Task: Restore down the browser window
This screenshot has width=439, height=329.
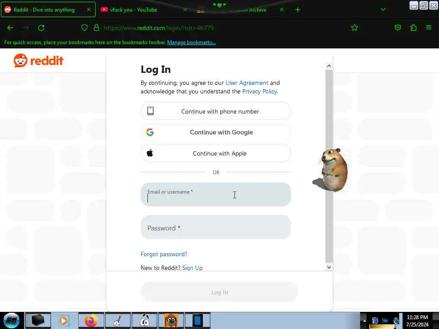Action: (x=424, y=5)
